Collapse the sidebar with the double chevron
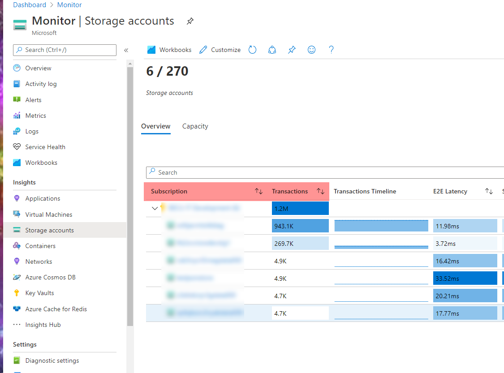 [x=126, y=51]
